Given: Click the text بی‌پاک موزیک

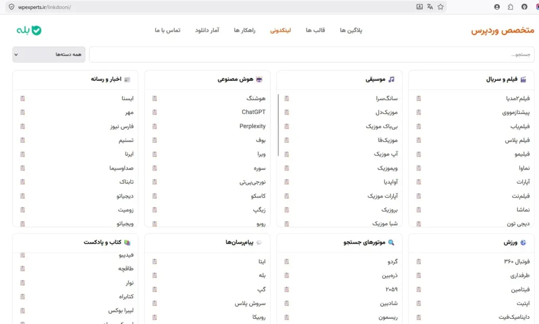Looking at the screenshot, I should coord(382,126).
